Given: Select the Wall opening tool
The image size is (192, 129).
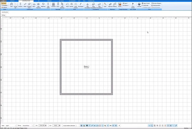Looking at the screenshot, I should point(62,5).
